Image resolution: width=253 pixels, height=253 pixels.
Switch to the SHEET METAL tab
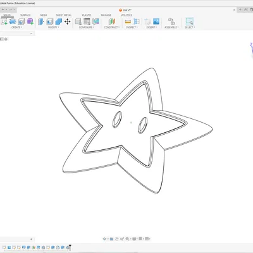64,15
